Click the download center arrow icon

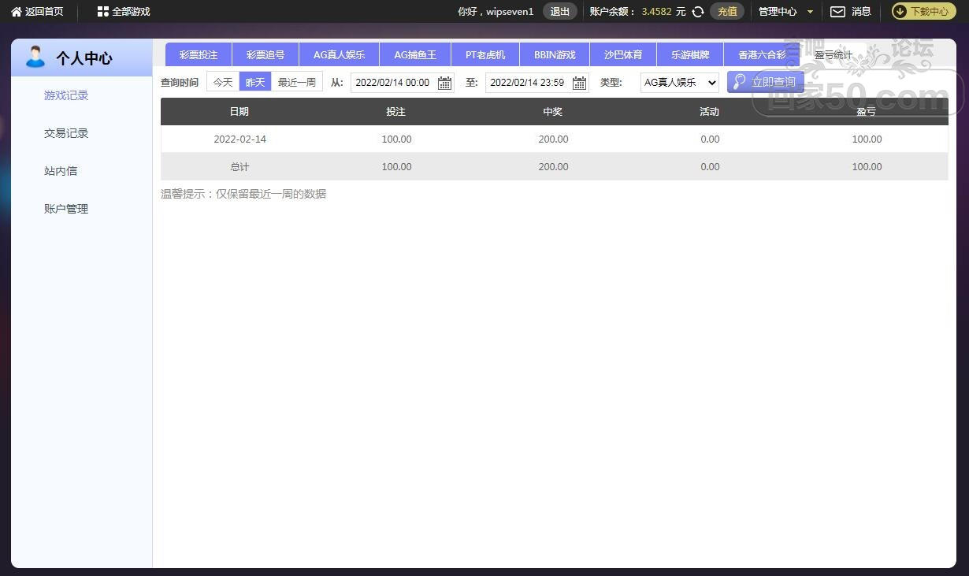tap(900, 12)
